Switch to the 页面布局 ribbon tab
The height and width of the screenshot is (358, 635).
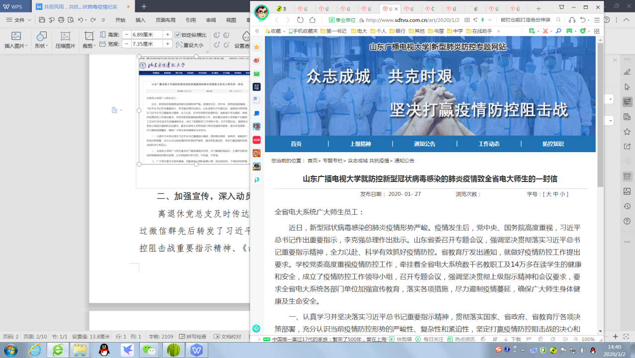click(x=165, y=20)
